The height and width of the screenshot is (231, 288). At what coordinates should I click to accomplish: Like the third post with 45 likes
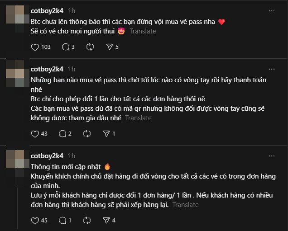35,220
